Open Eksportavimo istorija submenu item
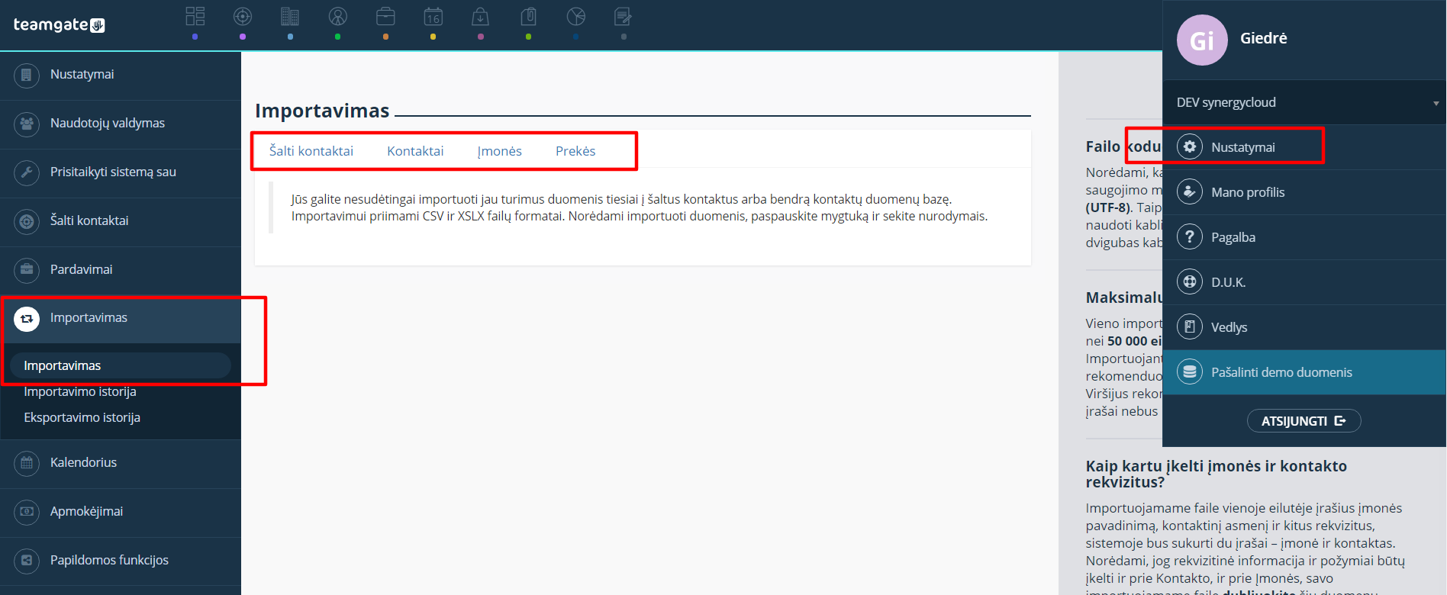Image resolution: width=1447 pixels, height=595 pixels. 82,417
